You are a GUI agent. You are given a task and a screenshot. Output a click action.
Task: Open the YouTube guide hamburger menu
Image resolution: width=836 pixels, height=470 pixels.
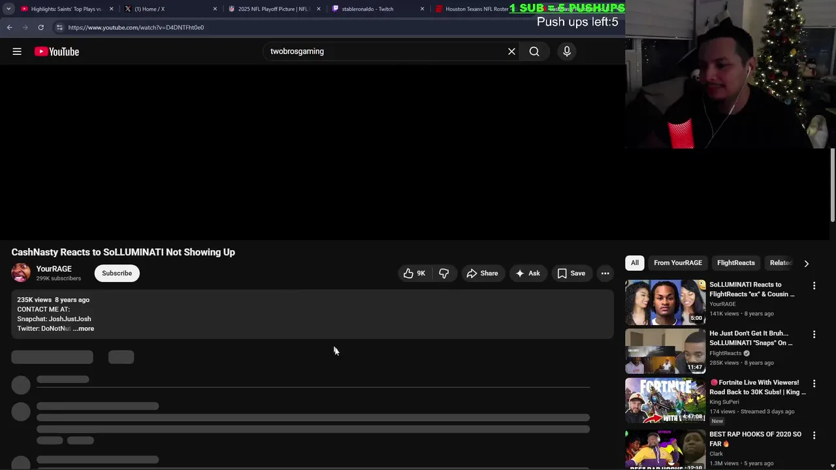coord(17,52)
